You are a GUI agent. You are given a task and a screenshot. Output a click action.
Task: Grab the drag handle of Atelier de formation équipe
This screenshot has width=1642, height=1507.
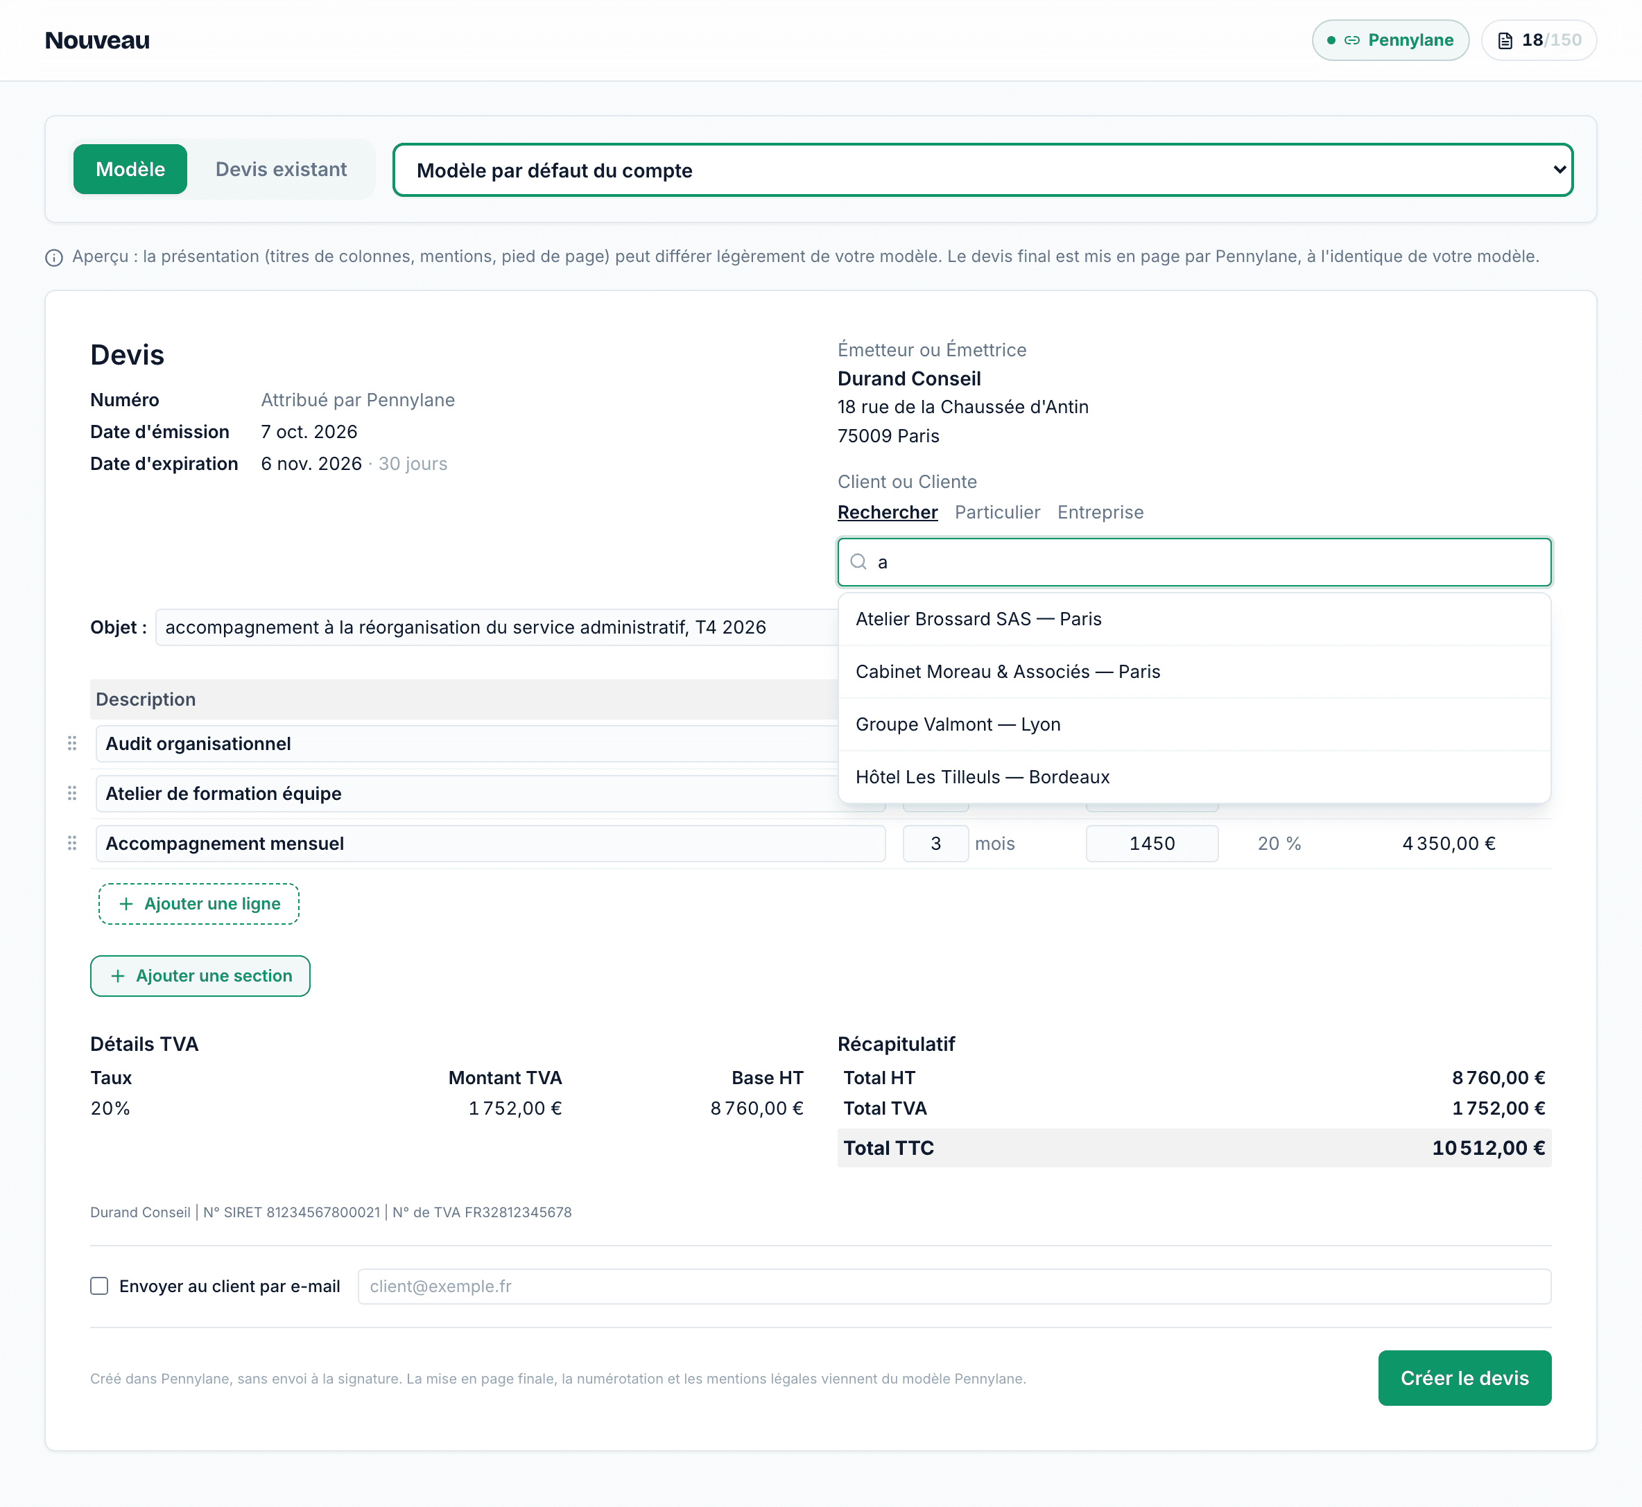click(72, 794)
